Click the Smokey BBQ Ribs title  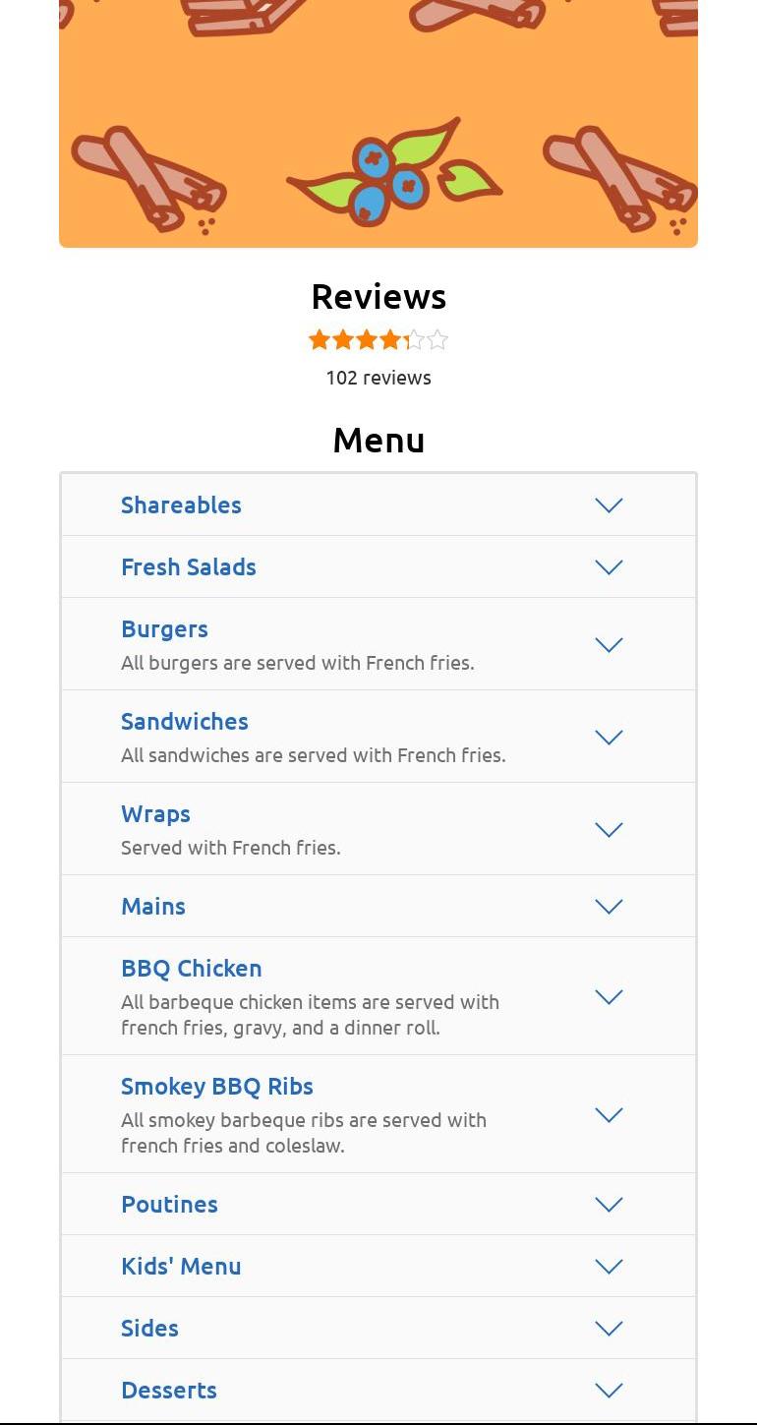(217, 1087)
